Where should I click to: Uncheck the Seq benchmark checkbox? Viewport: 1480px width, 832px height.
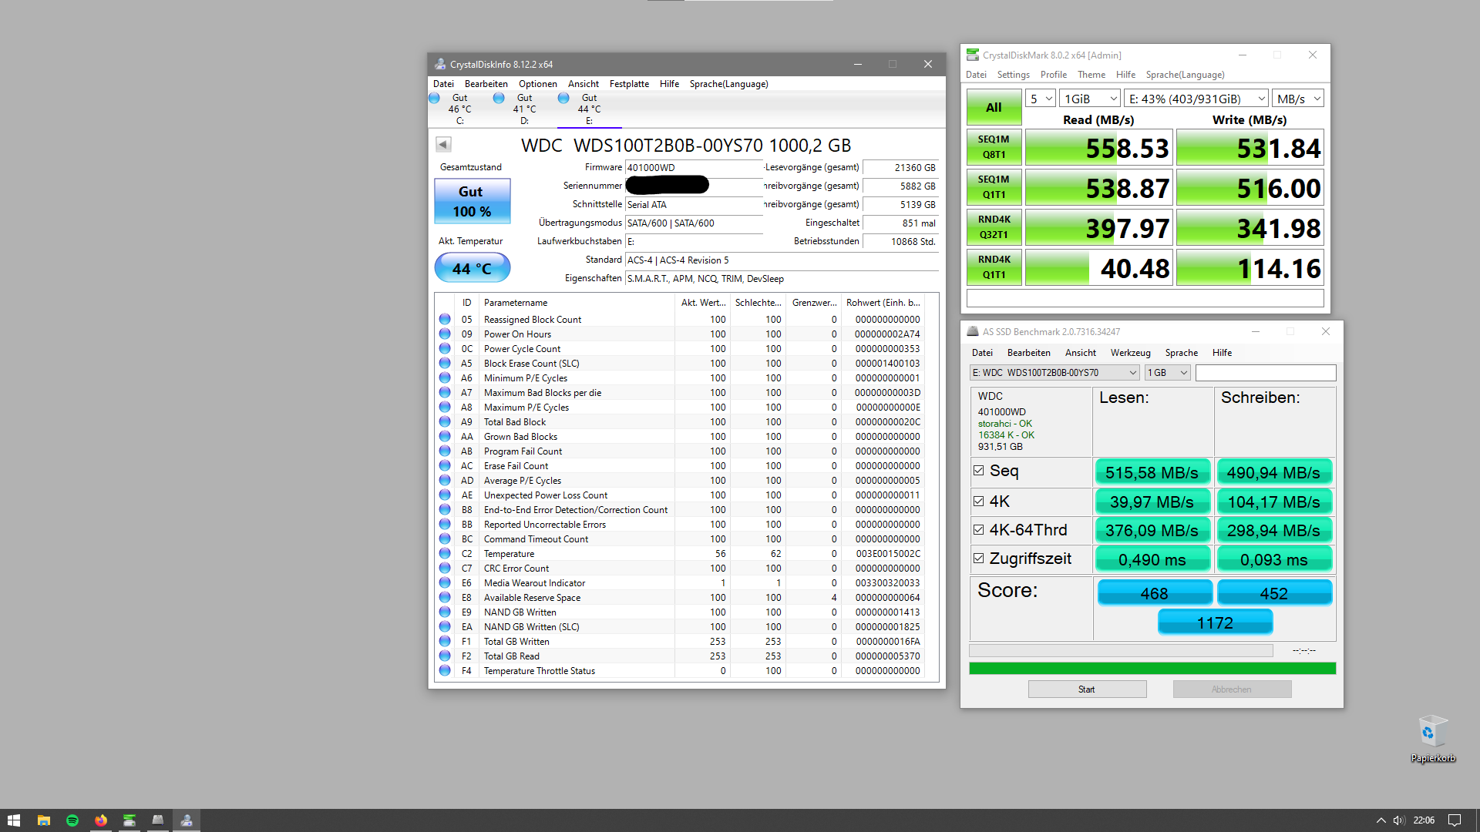979,471
